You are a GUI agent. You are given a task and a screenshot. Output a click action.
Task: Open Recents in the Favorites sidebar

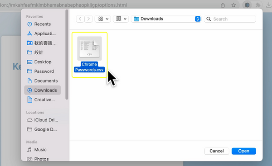click(x=43, y=24)
